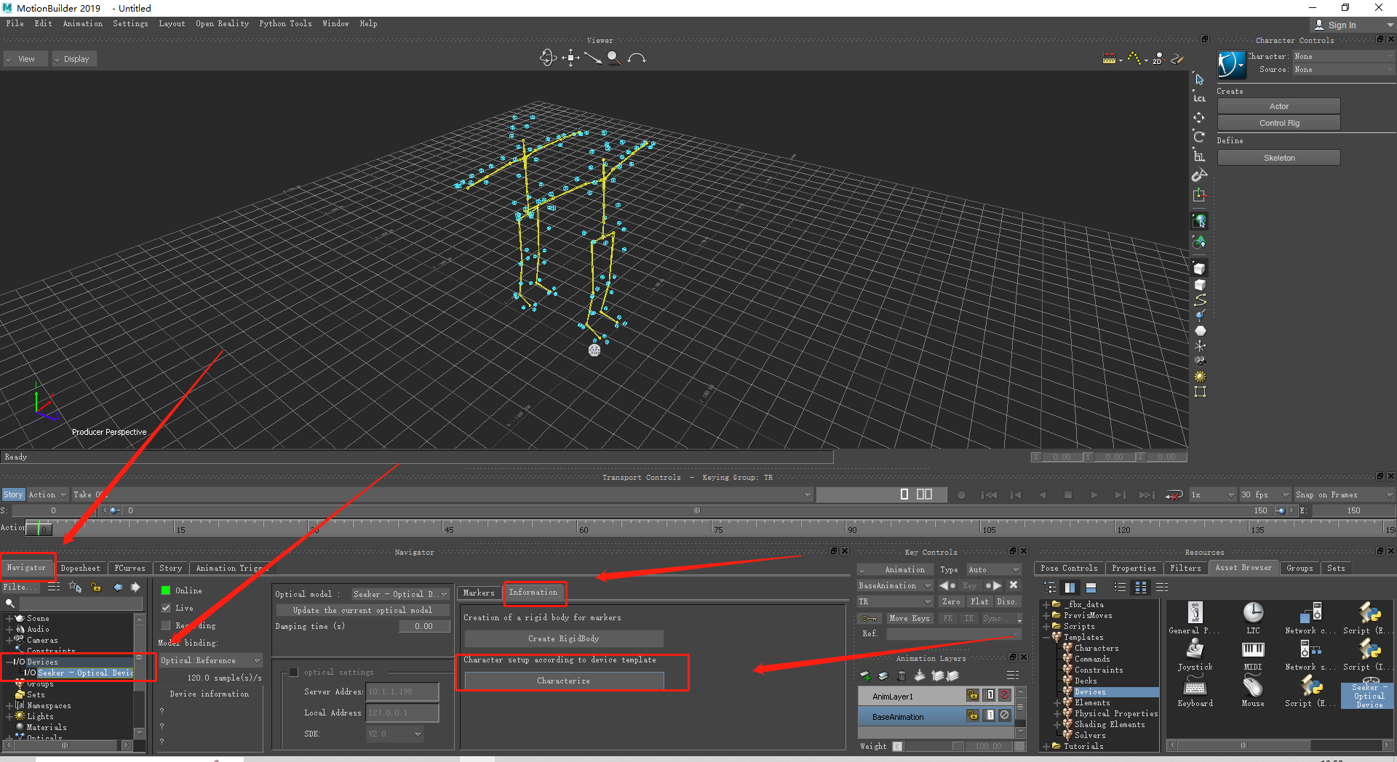Image resolution: width=1397 pixels, height=762 pixels.
Task: Pick the Joystick device icon
Action: tap(1195, 649)
